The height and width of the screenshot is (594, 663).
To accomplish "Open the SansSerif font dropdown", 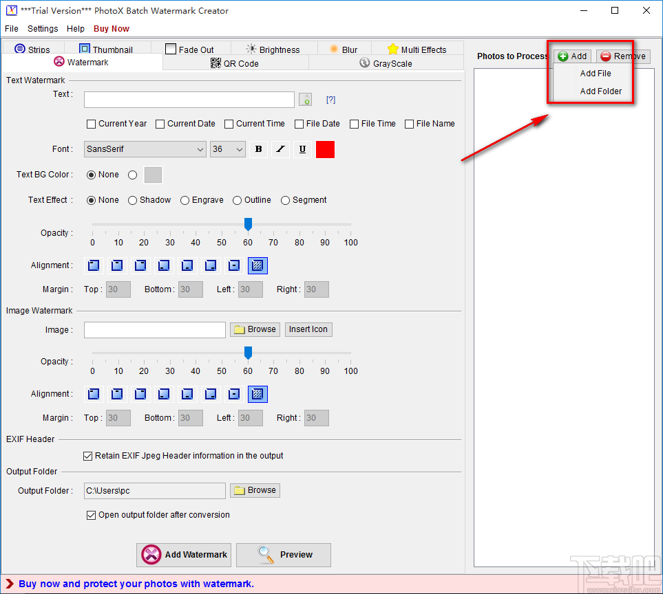I will point(145,149).
